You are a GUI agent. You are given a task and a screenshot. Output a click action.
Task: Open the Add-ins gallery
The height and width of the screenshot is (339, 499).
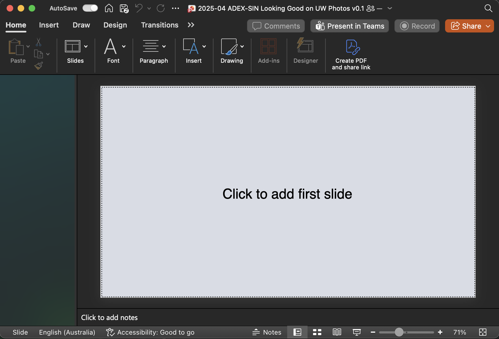pyautogui.click(x=268, y=52)
